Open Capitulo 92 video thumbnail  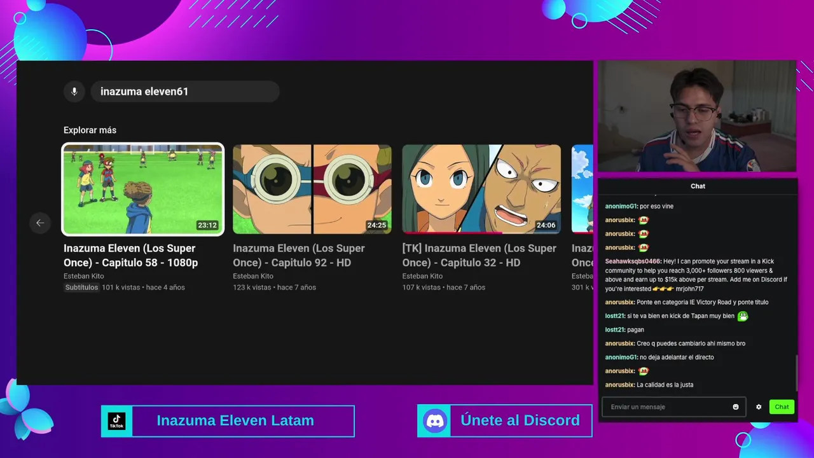(x=312, y=189)
